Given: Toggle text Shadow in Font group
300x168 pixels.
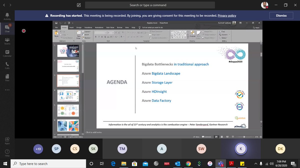Looking at the screenshot, I should click(105, 37).
